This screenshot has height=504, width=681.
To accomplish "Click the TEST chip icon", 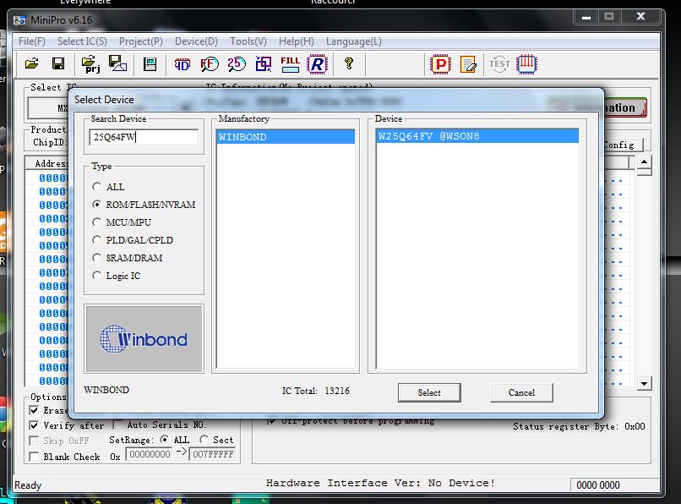I will point(499,64).
